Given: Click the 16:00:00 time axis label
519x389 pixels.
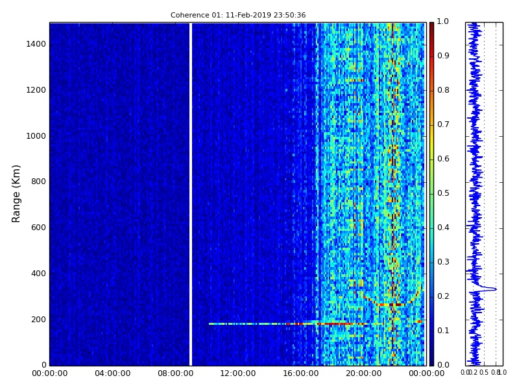Looking at the screenshot, I should (301, 373).
